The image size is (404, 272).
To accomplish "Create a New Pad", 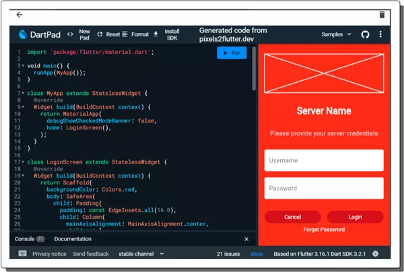I will 85,34.
